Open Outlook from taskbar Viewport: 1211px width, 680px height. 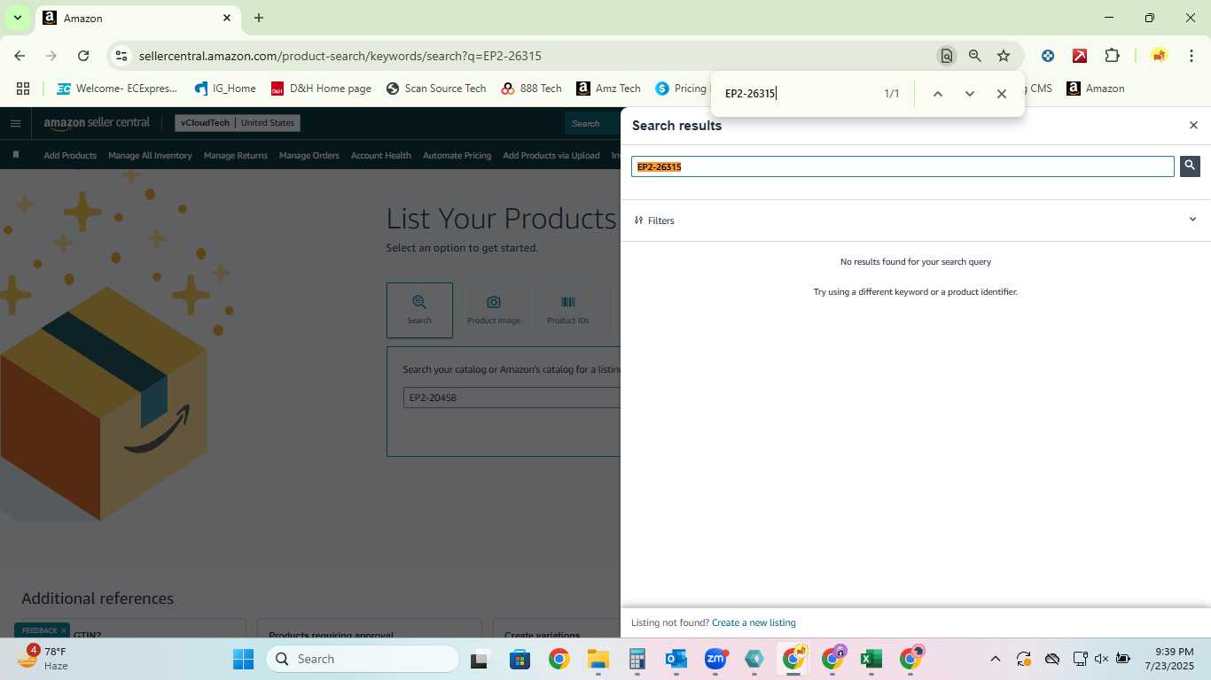click(x=676, y=659)
